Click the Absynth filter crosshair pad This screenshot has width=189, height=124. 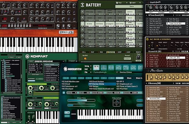point(117,103)
